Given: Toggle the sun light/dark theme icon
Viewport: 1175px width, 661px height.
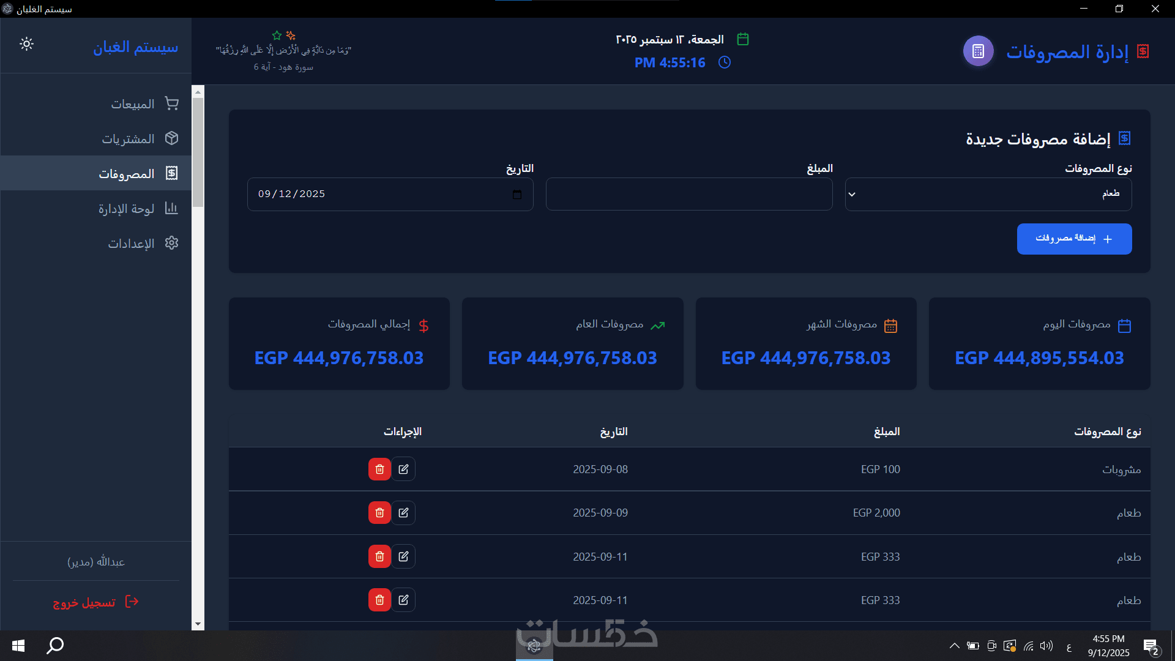Looking at the screenshot, I should [x=26, y=44].
